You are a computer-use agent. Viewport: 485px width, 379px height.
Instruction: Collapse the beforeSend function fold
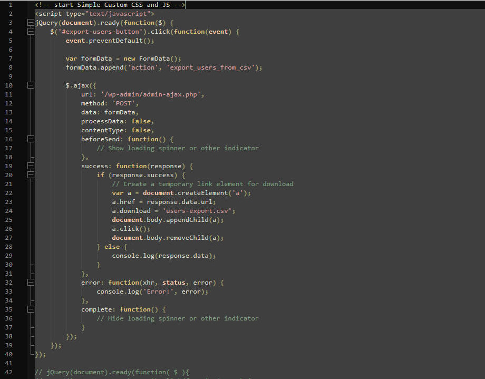point(31,139)
